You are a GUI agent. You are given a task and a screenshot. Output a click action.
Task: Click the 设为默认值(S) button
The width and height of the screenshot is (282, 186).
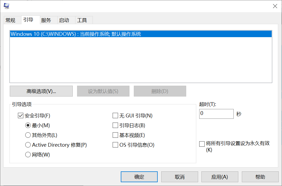point(103,91)
